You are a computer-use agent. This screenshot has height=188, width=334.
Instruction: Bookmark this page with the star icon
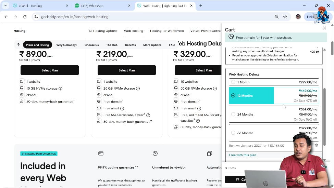(285, 17)
